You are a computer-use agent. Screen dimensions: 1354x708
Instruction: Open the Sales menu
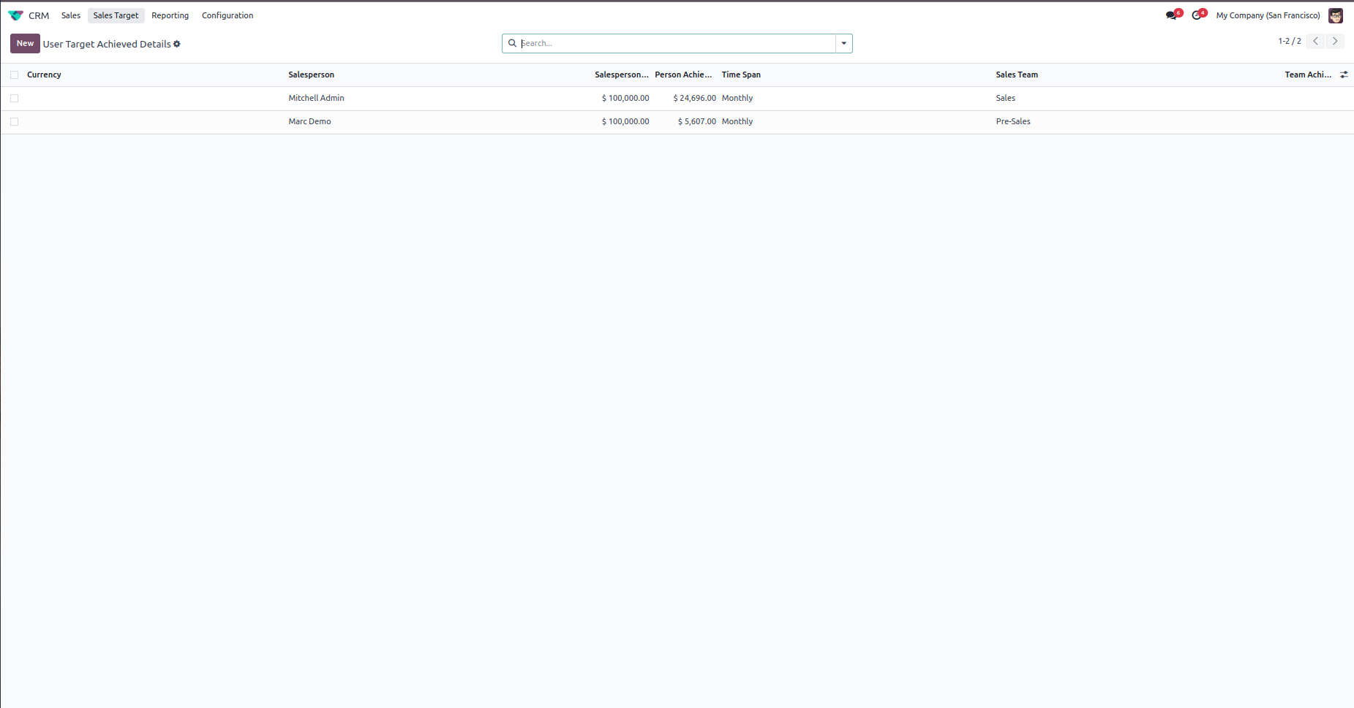click(x=71, y=15)
